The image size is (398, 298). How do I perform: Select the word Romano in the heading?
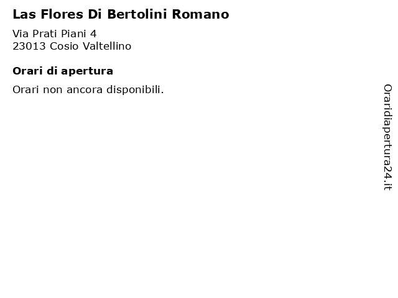coord(200,14)
